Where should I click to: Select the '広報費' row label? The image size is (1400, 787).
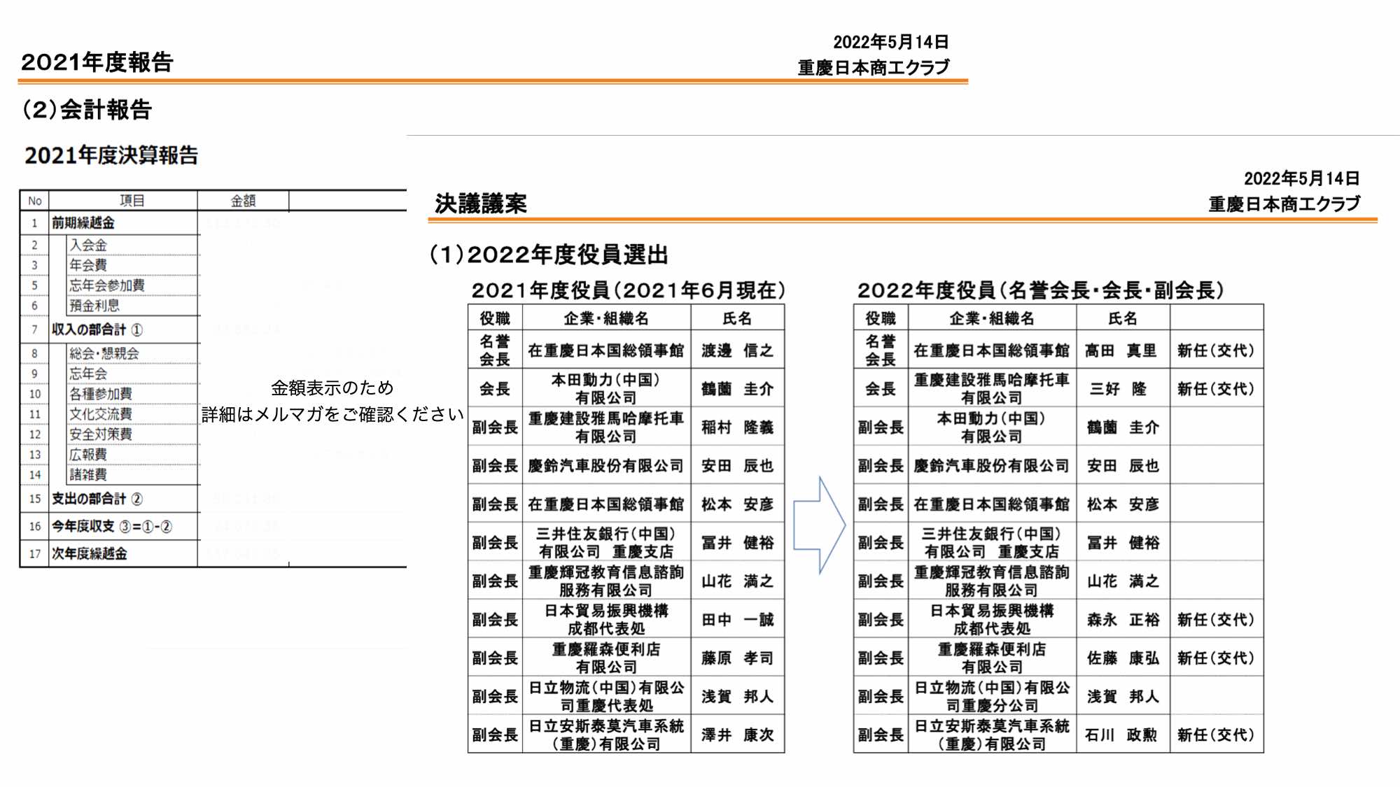point(88,455)
